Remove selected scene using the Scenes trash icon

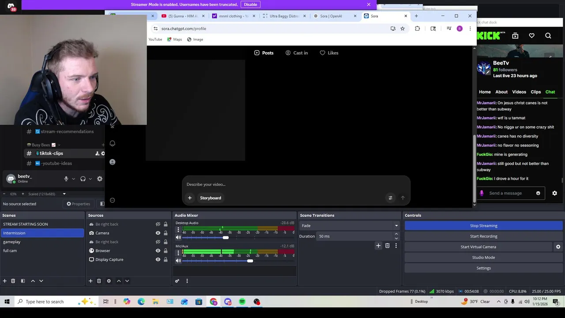(13, 281)
